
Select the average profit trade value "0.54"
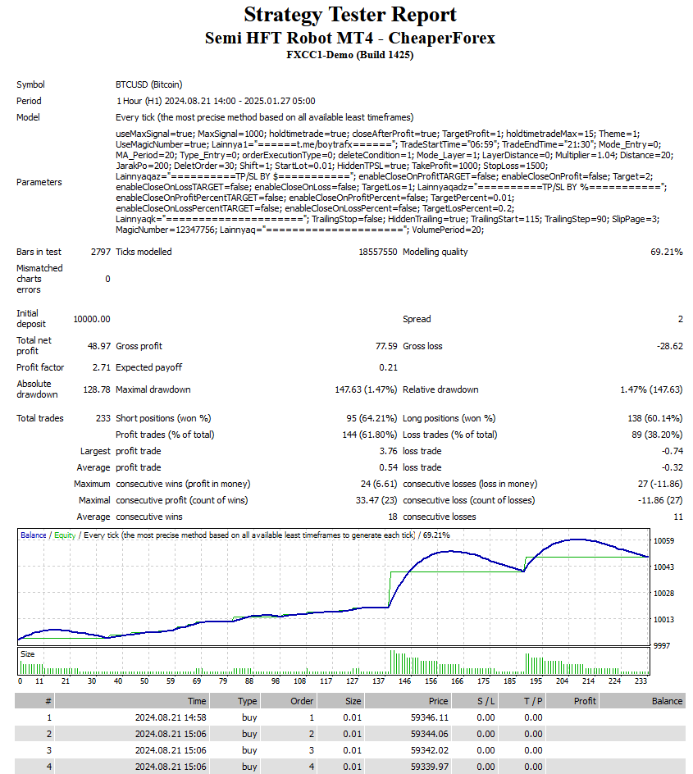[x=389, y=467]
